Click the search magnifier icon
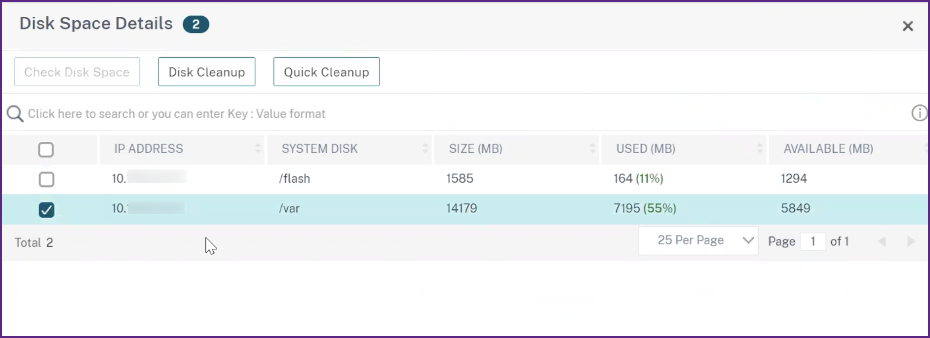Image resolution: width=930 pixels, height=338 pixels. pos(15,114)
